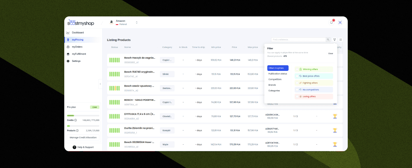Select Publication status filter tab
This screenshot has height=168, width=412.
278,74
